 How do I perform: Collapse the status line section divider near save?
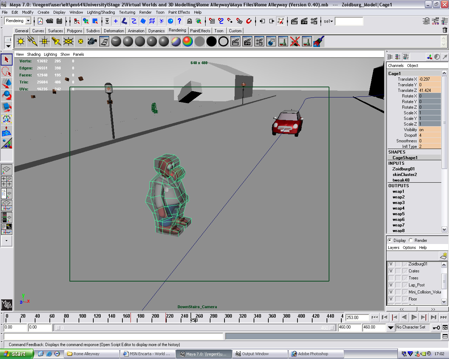(67, 21)
